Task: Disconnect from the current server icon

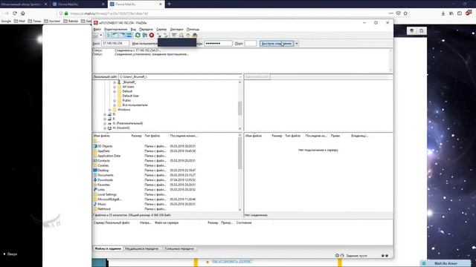Action: pyautogui.click(x=158, y=36)
